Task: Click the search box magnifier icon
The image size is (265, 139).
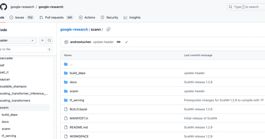Action: point(231,7)
